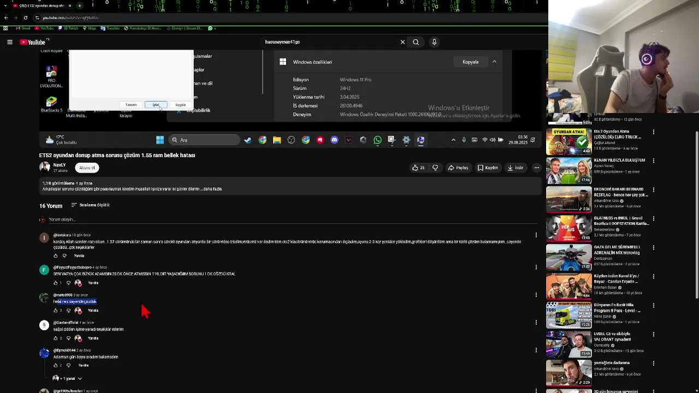This screenshot has height=393, width=699.
Task: Dislike the @avlakara comment
Action: 64,255
